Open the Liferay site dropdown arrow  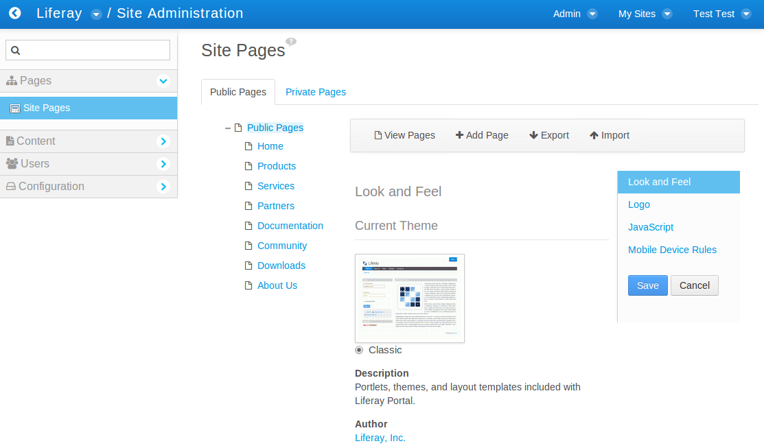(97, 14)
